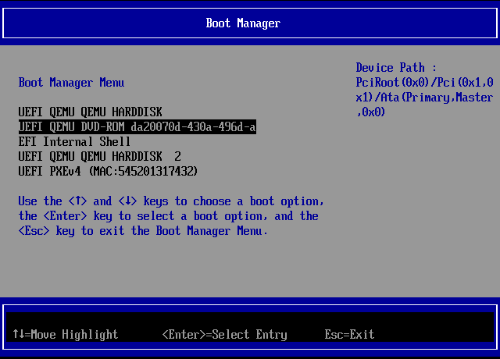Click the <Esc> key text in the instructions
The width and height of the screenshot is (500, 359).
coord(34,230)
